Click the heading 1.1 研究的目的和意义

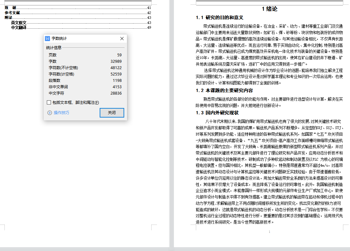(219, 18)
